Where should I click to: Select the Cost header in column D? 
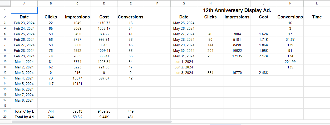[x=104, y=17]
